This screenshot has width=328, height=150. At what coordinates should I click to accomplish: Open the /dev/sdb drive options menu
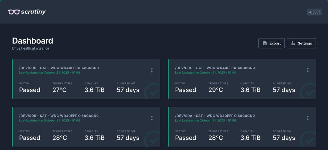click(152, 118)
